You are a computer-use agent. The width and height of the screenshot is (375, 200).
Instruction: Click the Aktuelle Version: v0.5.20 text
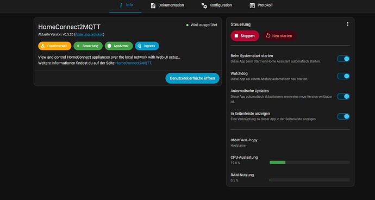[56, 34]
